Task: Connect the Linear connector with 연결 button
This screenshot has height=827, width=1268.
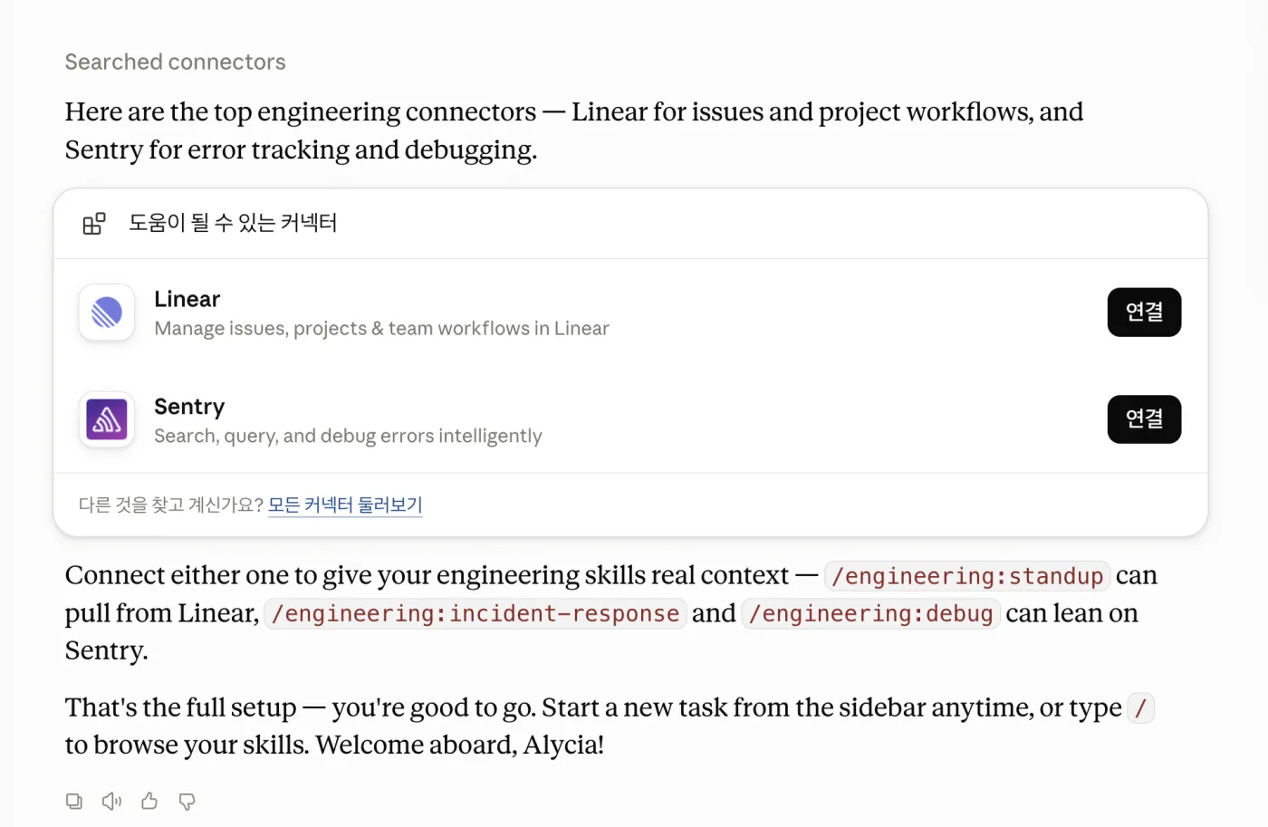Action: tap(1144, 313)
